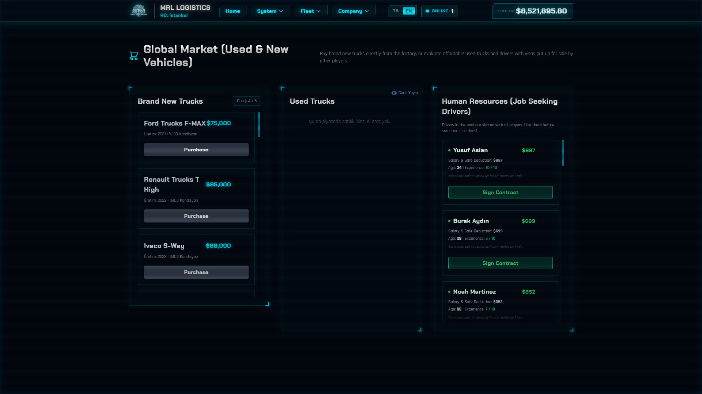Click the ONLINE 1 indicator in the header
This screenshot has height=394, width=702.
(439, 11)
